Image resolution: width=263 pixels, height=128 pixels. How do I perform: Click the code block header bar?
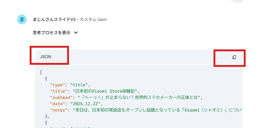tap(139, 57)
